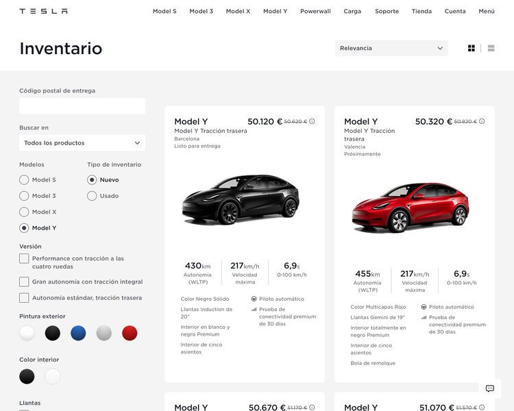Open Powerwall in top navigation
Screen dimensions: 514x411
click(316, 11)
